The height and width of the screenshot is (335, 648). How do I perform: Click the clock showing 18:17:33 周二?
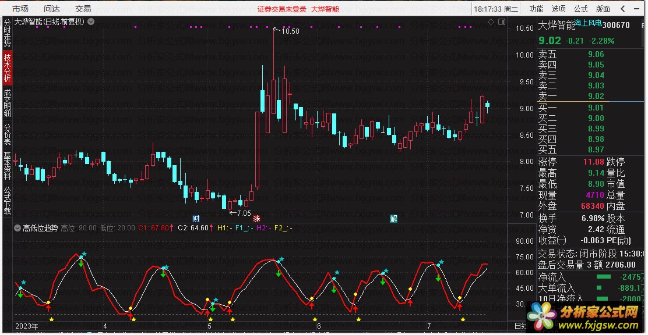tap(495, 9)
